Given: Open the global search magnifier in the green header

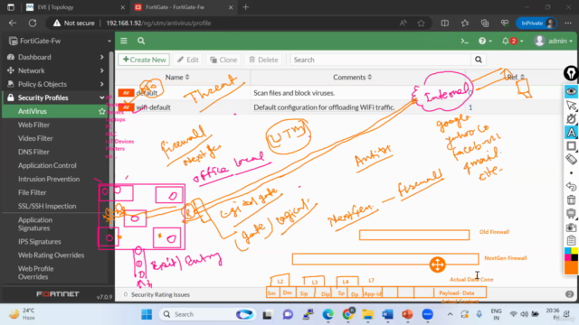Looking at the screenshot, I should [141, 41].
